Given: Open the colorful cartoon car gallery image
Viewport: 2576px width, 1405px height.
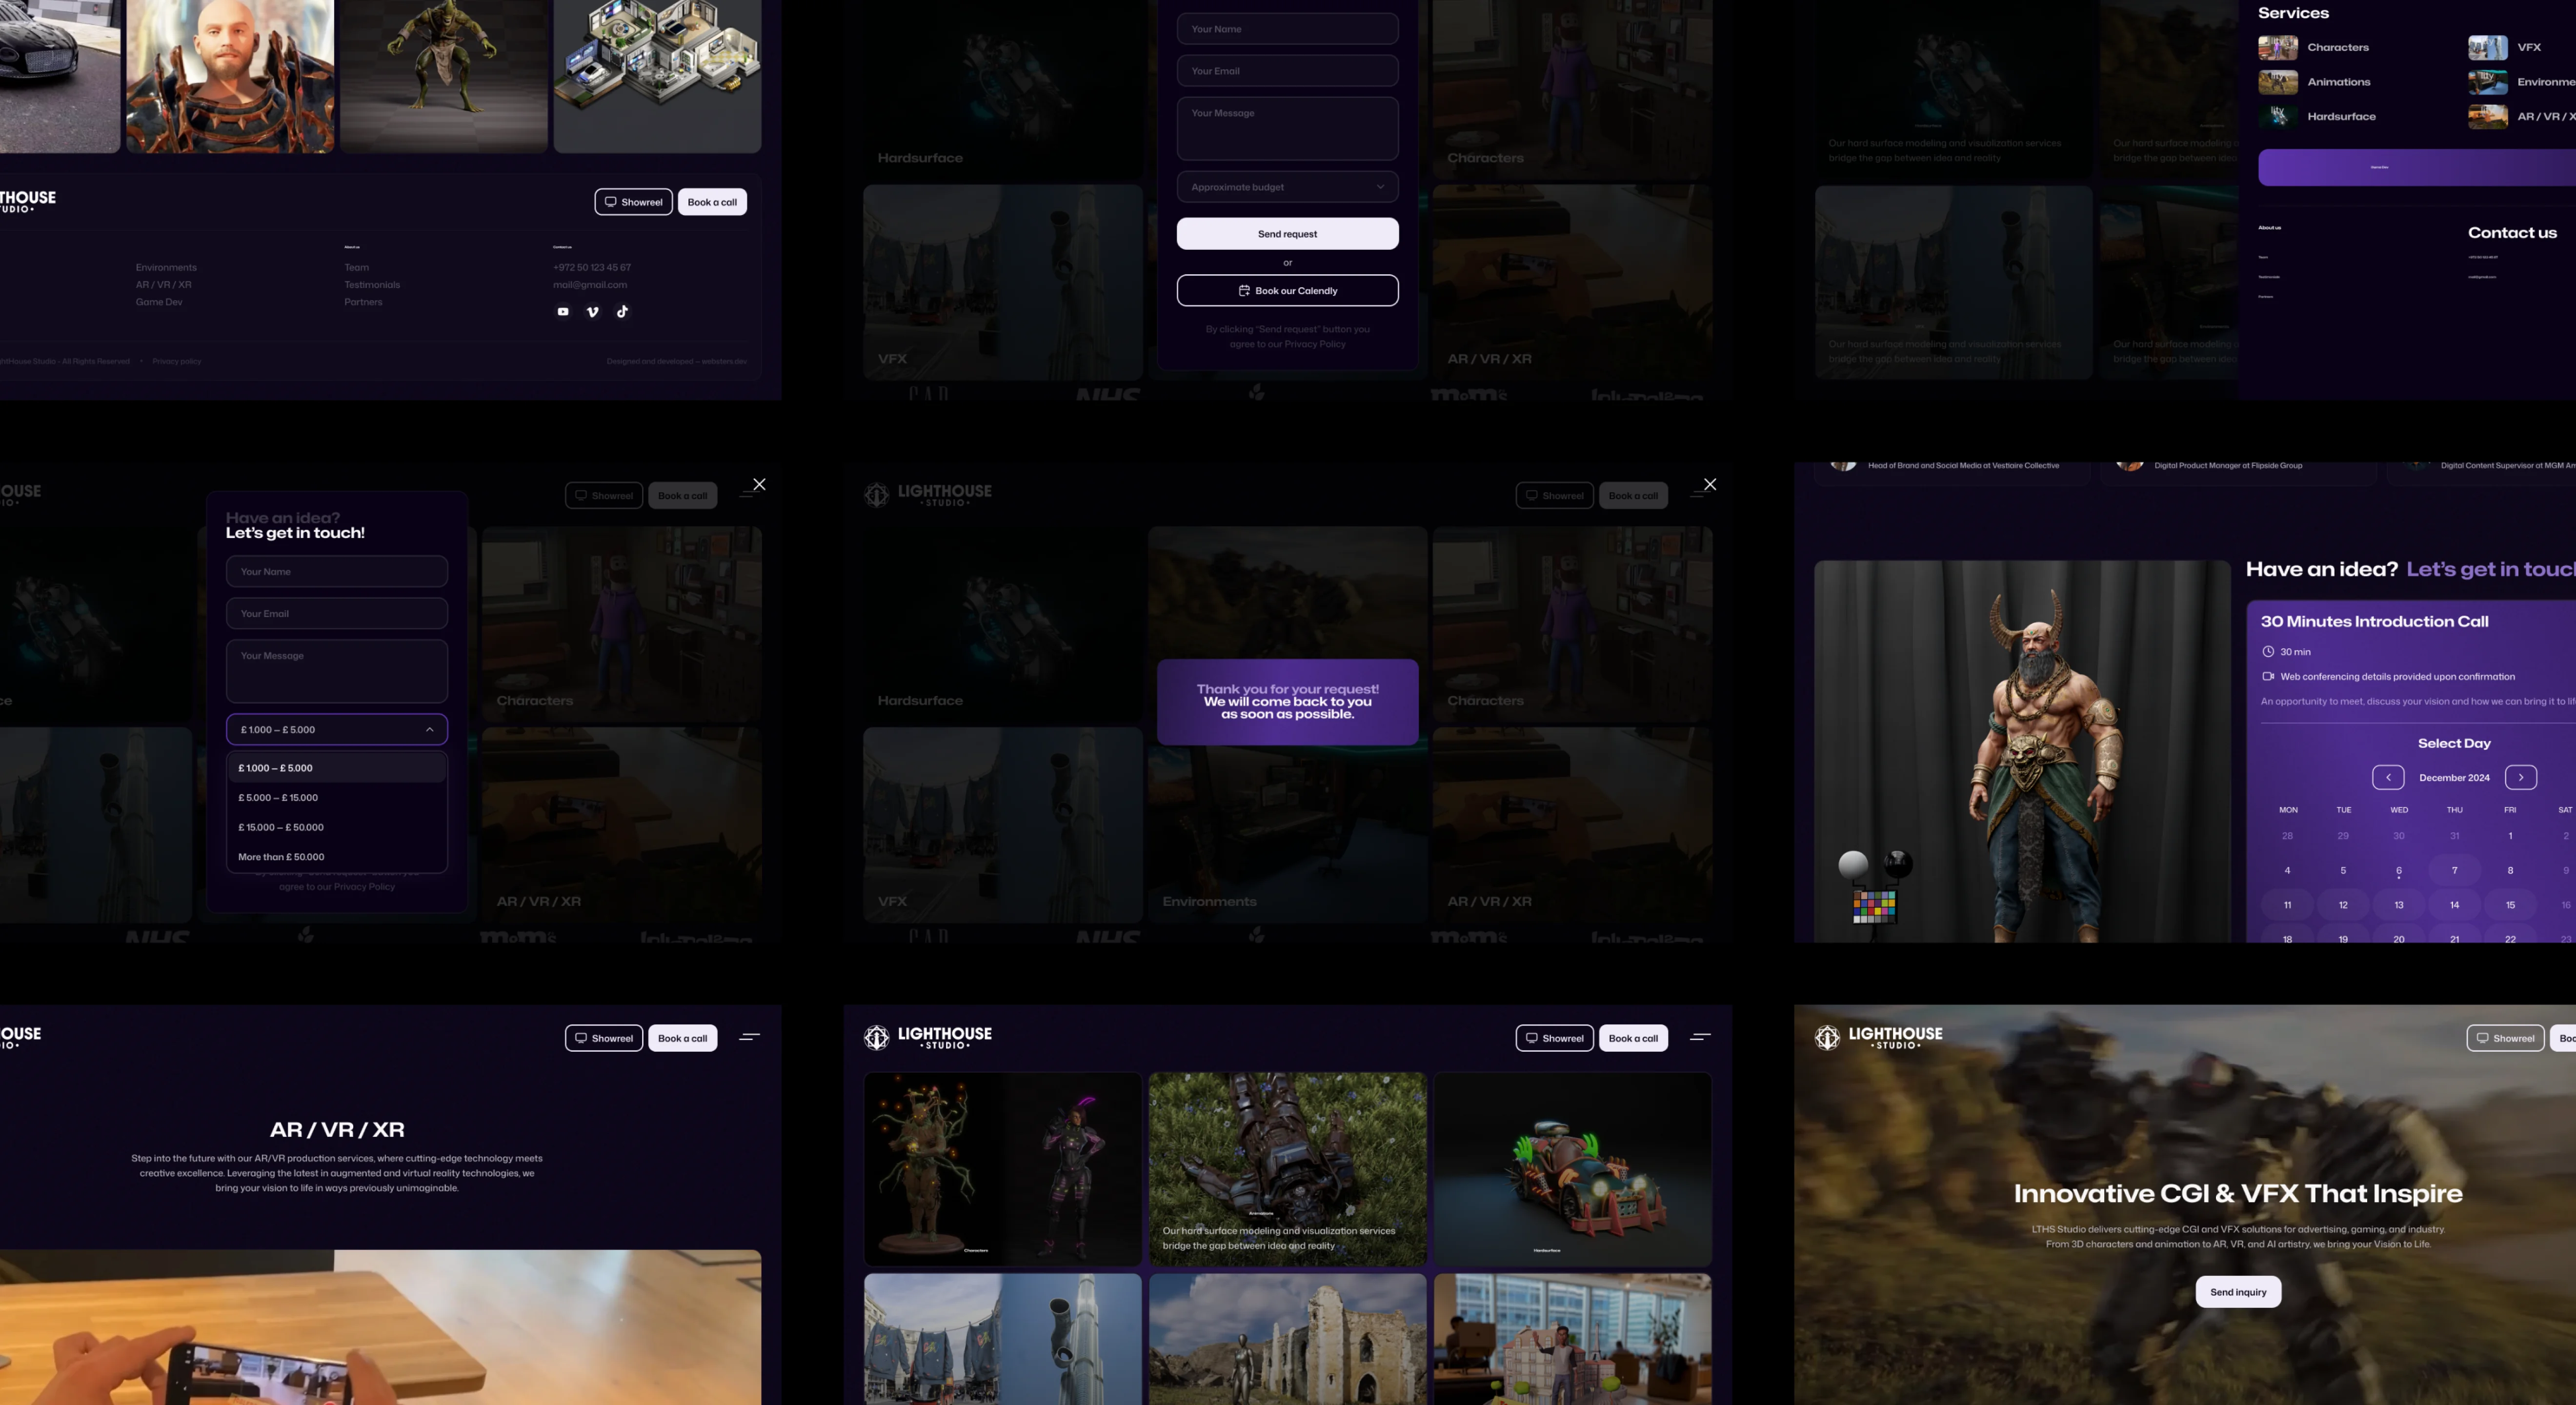Looking at the screenshot, I should coord(1573,1169).
